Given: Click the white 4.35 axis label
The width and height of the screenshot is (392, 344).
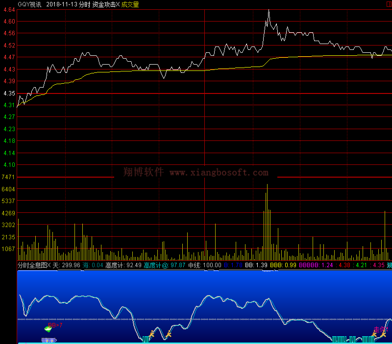Looking at the screenshot, I should tap(9, 93).
